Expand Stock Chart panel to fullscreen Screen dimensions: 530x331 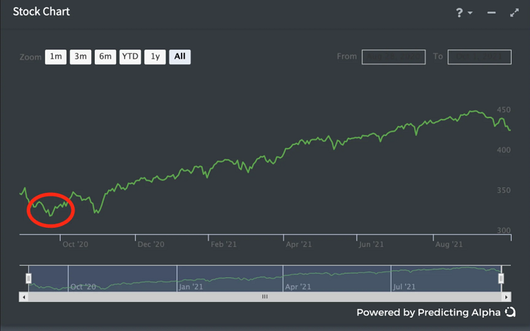(514, 13)
